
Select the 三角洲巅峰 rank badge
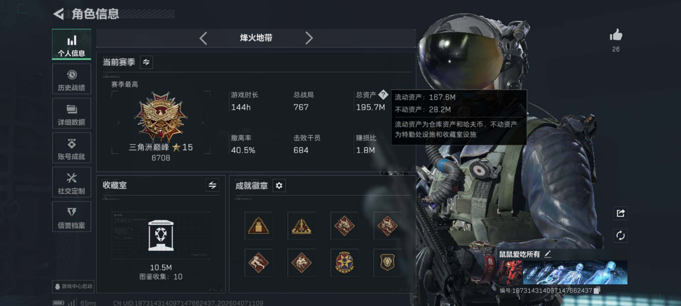[x=161, y=116]
